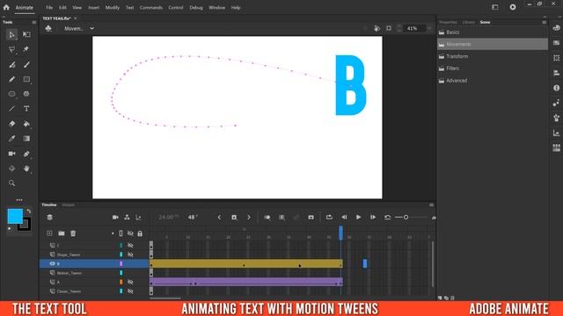This screenshot has width=563, height=316.
Task: Open the Scene panel options menu
Action: click(x=545, y=22)
